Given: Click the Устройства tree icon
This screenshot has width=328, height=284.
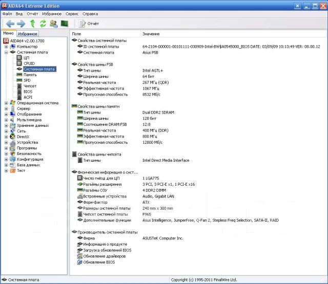Looking at the screenshot, I should pyautogui.click(x=12, y=142).
